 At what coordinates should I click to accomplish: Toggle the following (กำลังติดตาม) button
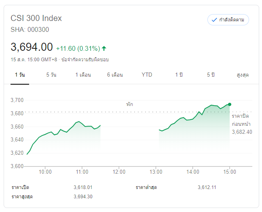(228, 20)
